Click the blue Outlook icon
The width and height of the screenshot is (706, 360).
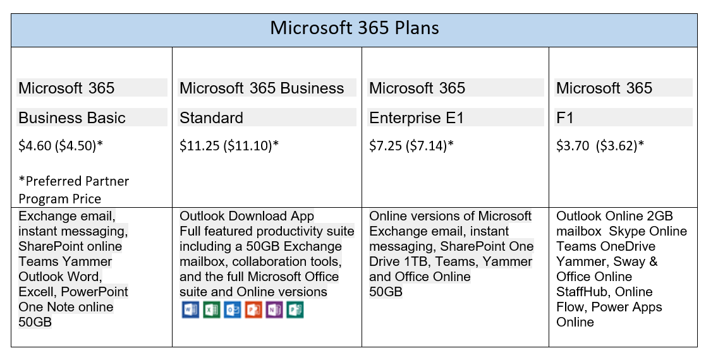point(233,310)
